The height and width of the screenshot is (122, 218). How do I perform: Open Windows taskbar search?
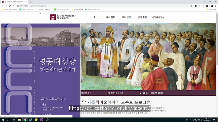click(x=8, y=120)
